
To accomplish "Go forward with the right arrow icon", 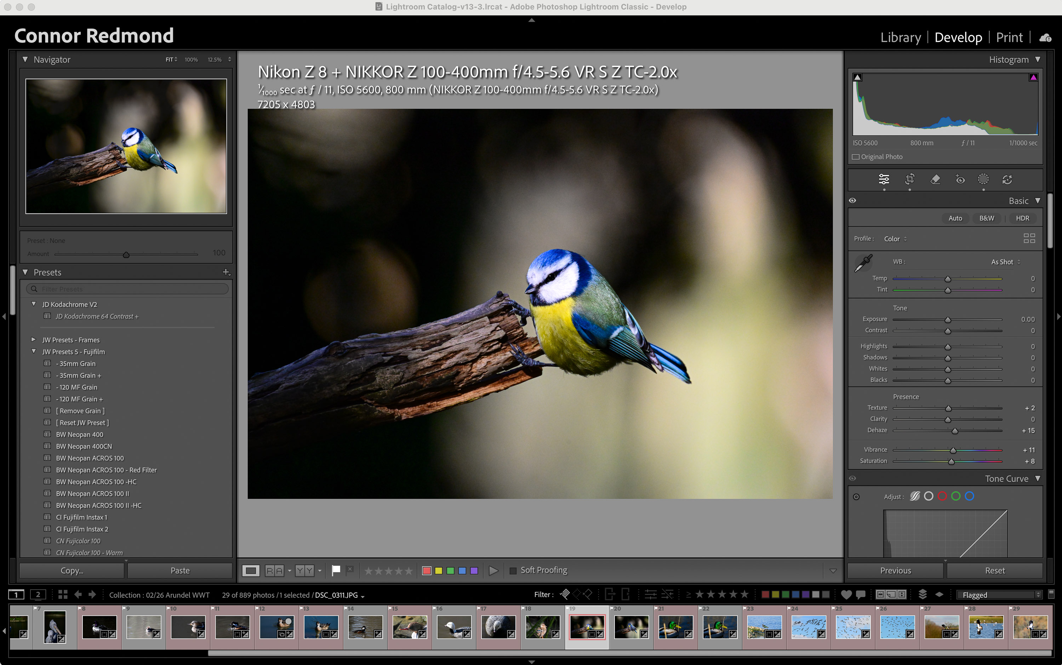I will point(92,595).
